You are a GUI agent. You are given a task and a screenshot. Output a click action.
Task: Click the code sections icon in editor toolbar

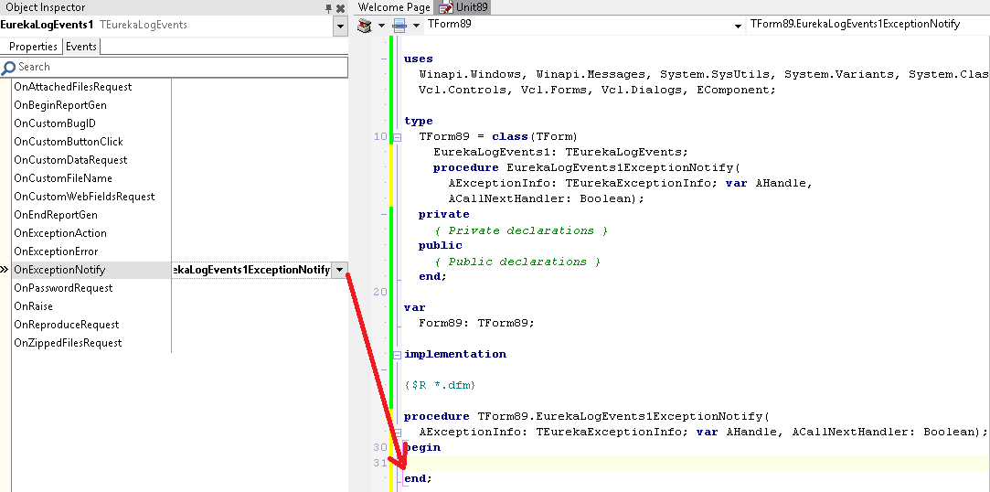click(399, 26)
